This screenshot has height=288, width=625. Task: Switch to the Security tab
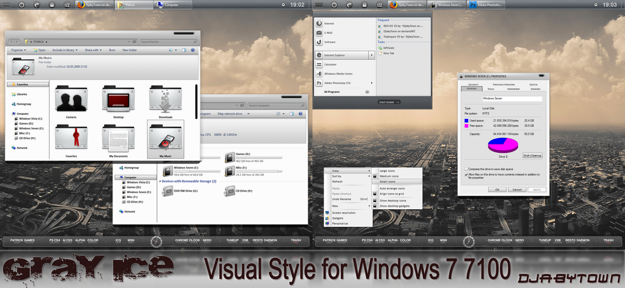[473, 84]
